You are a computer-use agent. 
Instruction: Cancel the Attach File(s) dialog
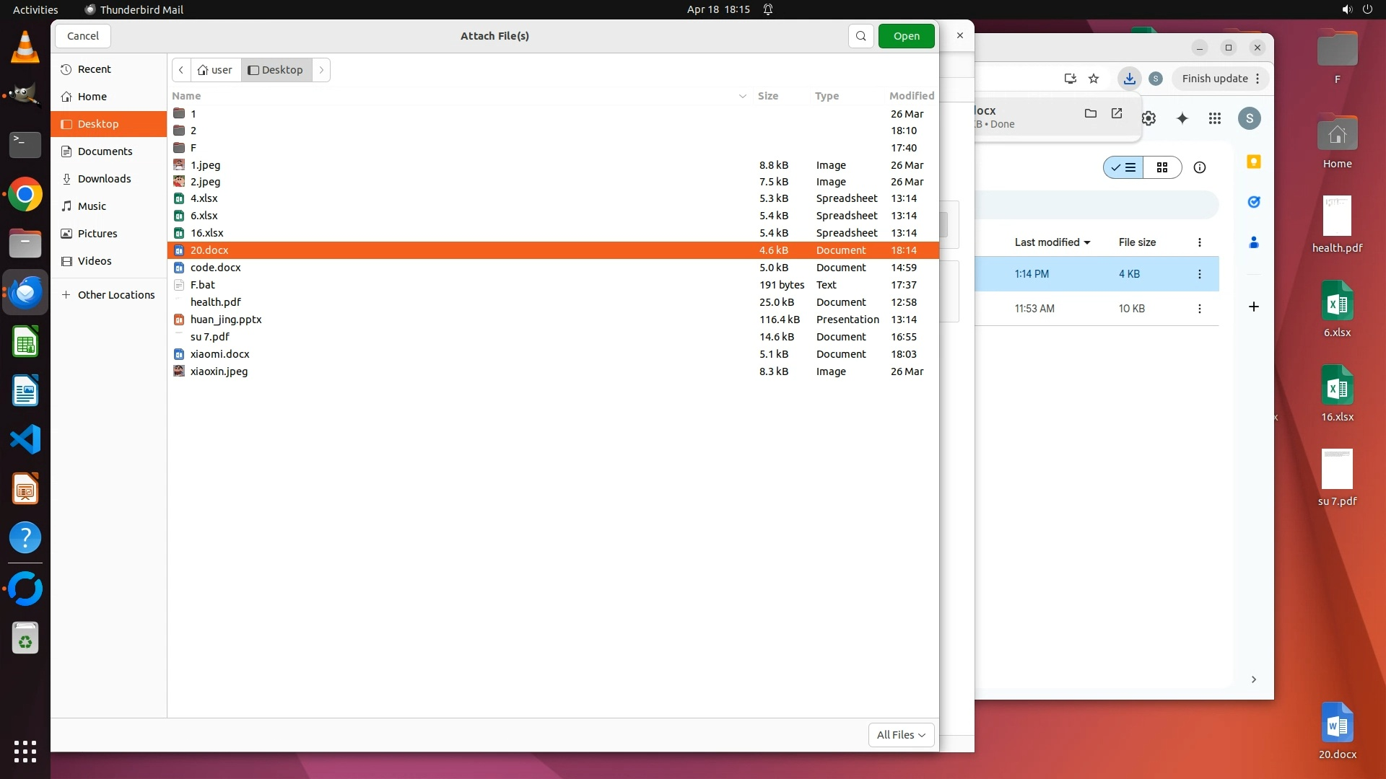point(83,36)
